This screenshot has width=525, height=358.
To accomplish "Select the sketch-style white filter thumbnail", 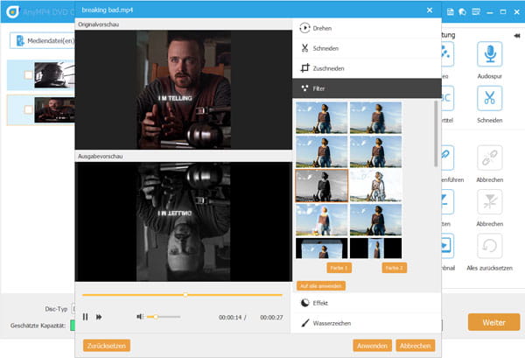I will (375, 186).
